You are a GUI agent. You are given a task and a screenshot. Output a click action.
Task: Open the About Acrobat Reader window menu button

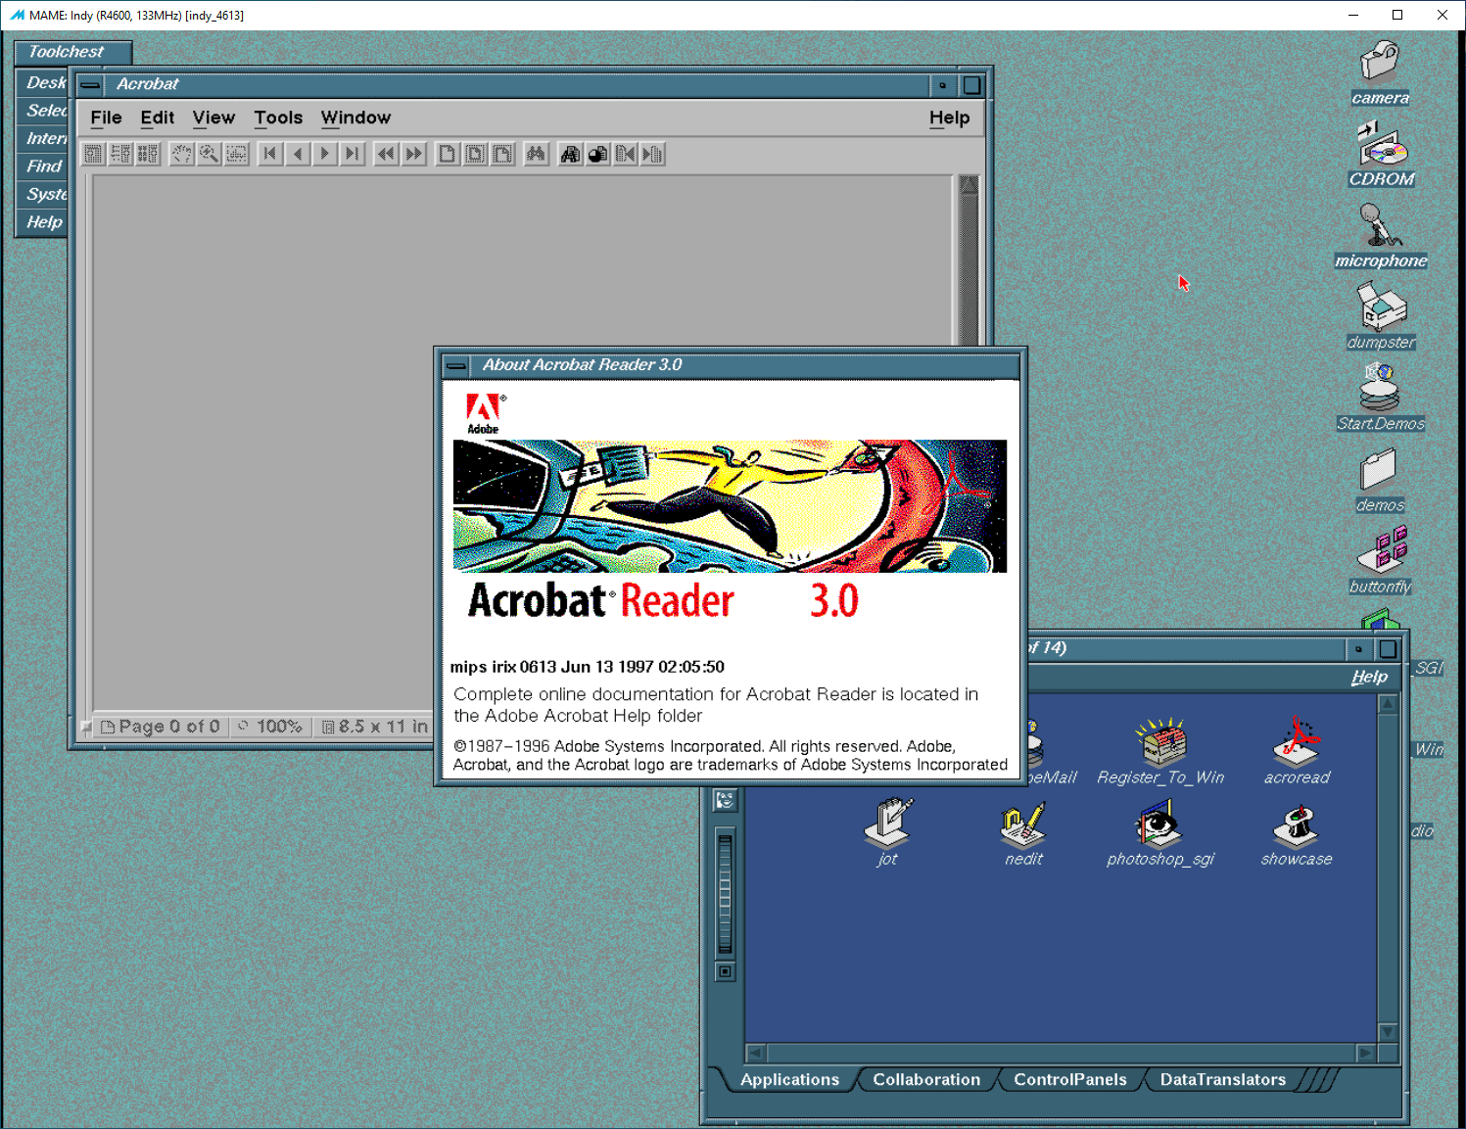click(x=455, y=365)
